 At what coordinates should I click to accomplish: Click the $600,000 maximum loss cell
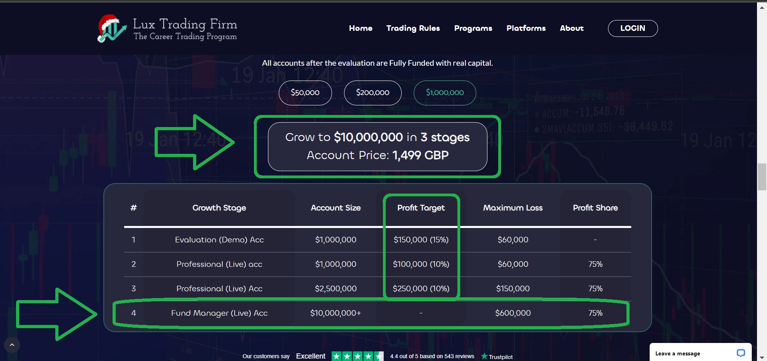pyautogui.click(x=513, y=313)
